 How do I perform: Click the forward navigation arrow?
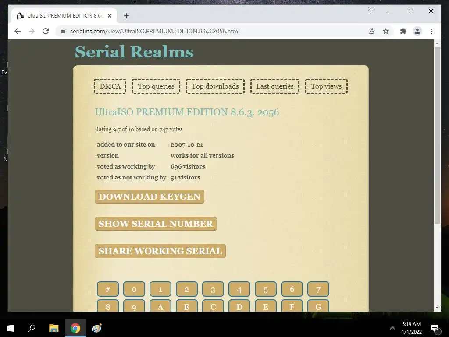[32, 31]
